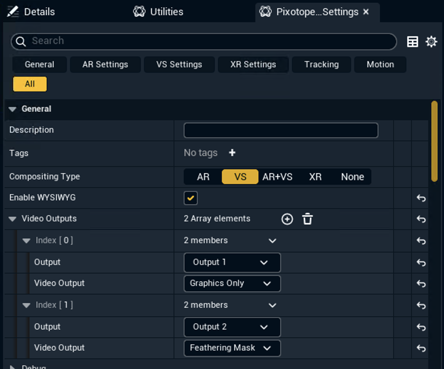Collapse the General section

click(12, 109)
